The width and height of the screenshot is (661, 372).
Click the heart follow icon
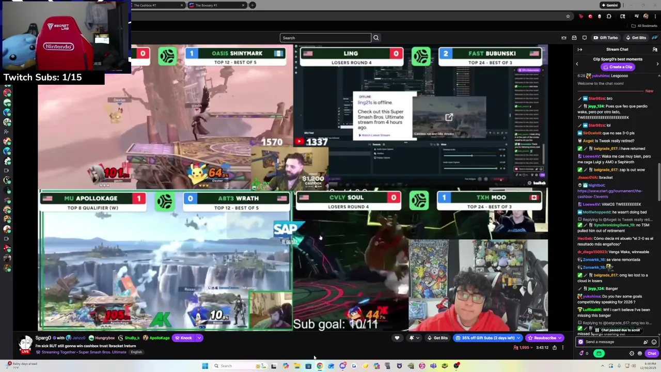(x=397, y=338)
